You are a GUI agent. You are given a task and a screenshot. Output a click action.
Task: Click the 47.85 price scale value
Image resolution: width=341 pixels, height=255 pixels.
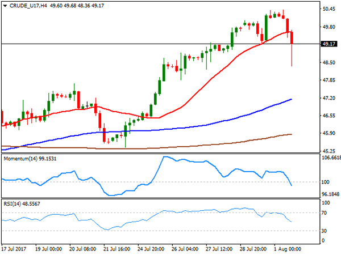(x=329, y=80)
